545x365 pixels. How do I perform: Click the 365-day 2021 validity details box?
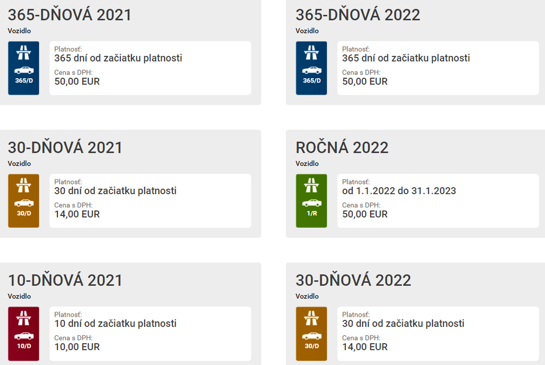[150, 68]
